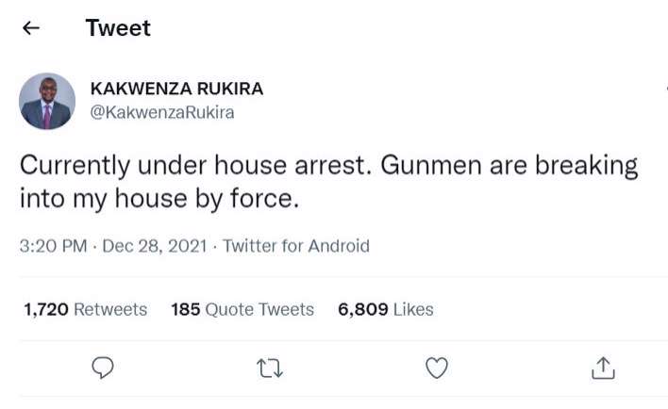Open the share tweet icon
This screenshot has width=668, height=409.
pyautogui.click(x=603, y=369)
